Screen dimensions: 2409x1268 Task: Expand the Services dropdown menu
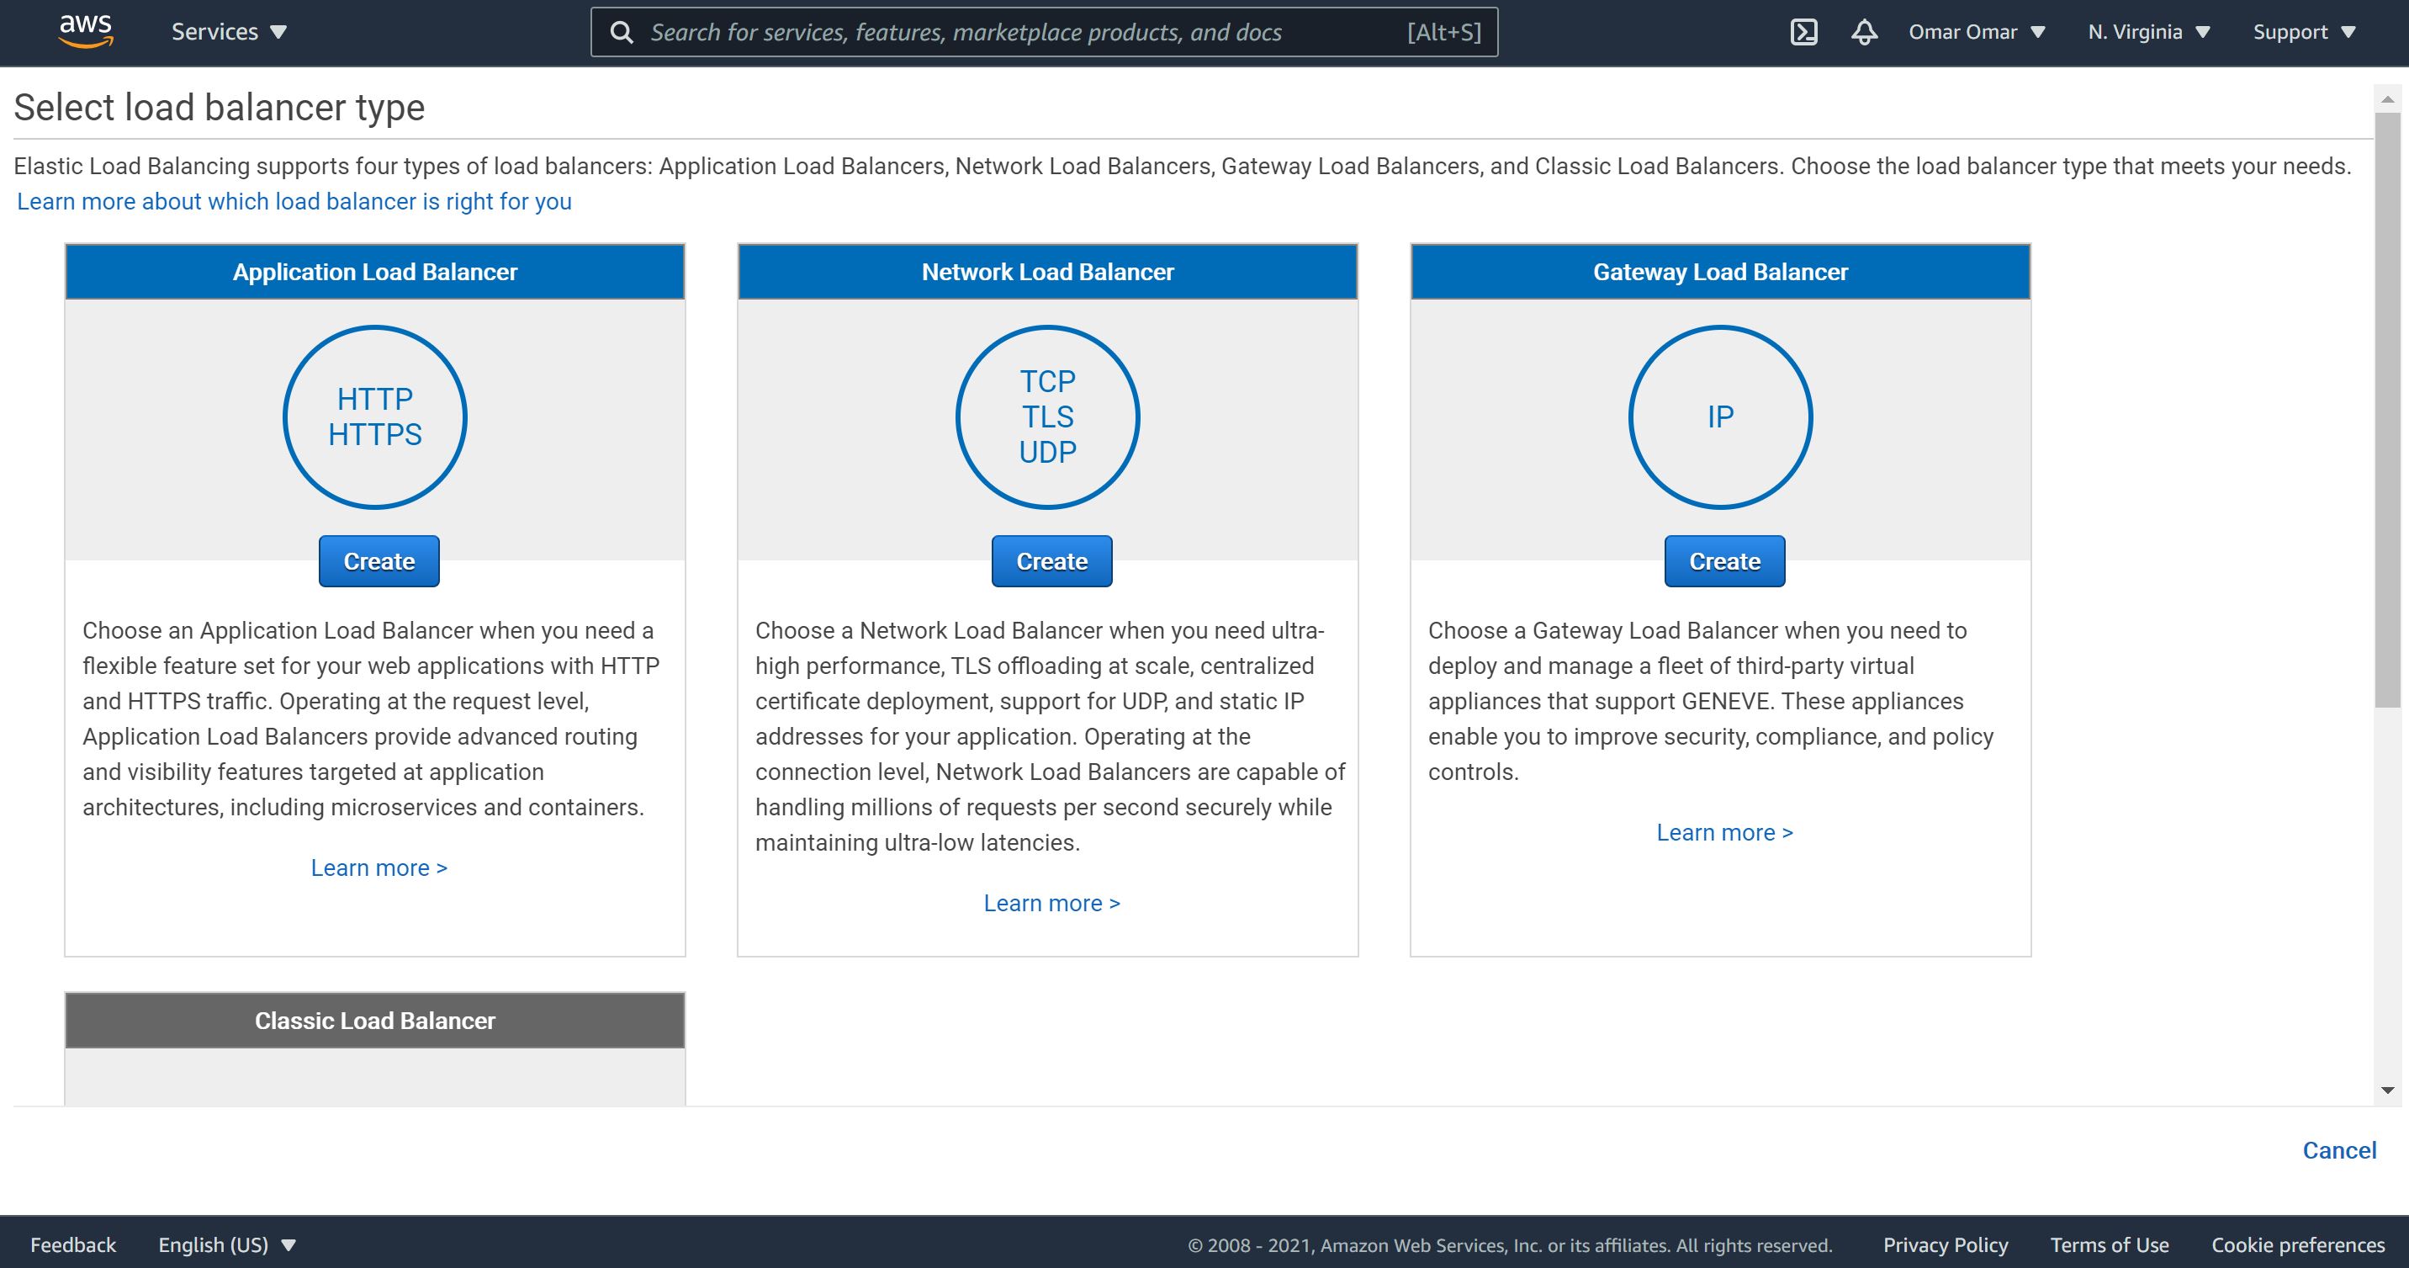point(231,30)
